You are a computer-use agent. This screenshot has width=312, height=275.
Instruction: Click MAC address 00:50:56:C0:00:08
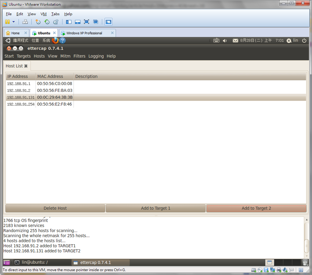pos(55,84)
